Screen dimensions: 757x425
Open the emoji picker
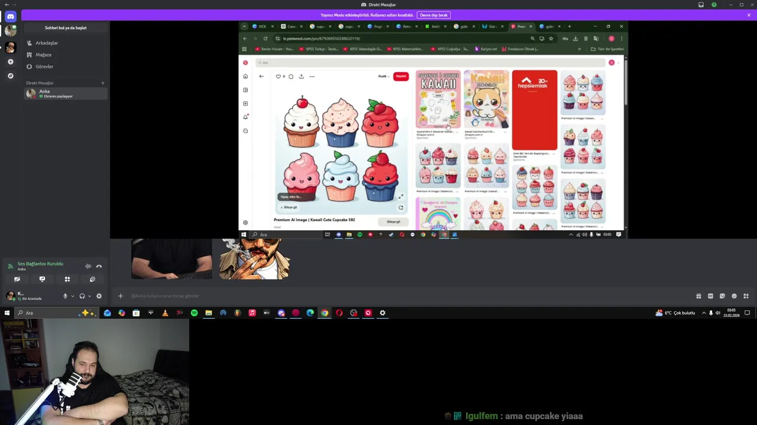point(734,296)
